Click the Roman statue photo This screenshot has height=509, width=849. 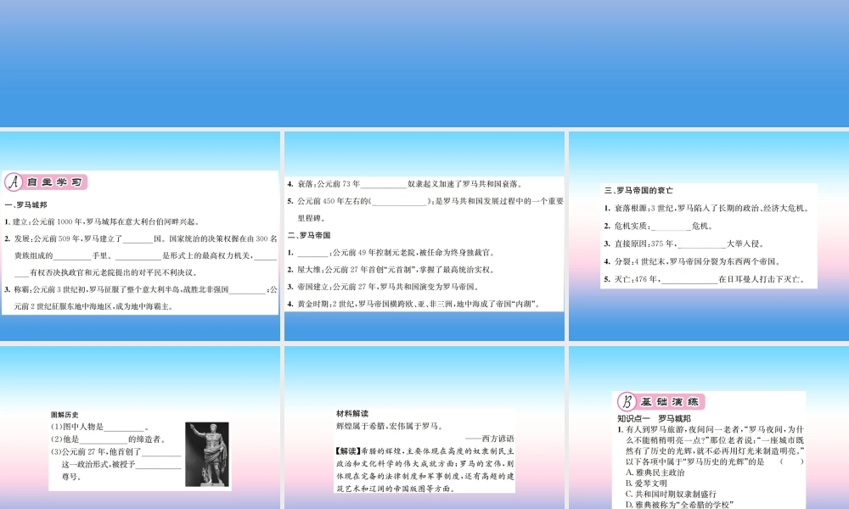coord(207,454)
